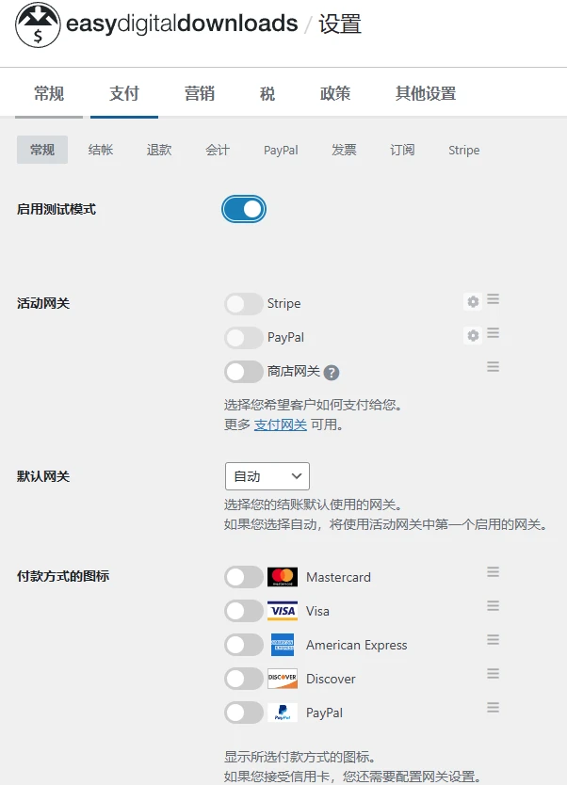567x785 pixels.
Task: Toggle the Discover icon display
Action: (244, 679)
